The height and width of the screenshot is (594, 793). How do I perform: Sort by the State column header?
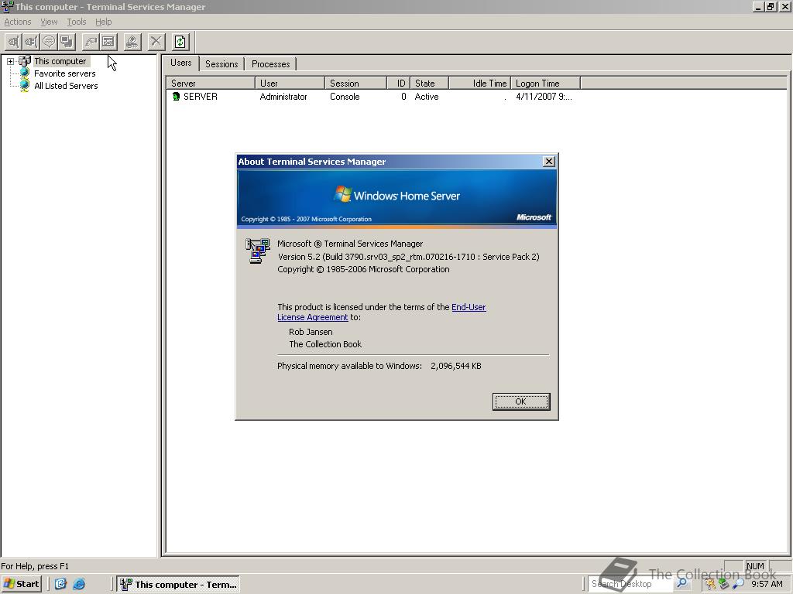click(x=429, y=84)
